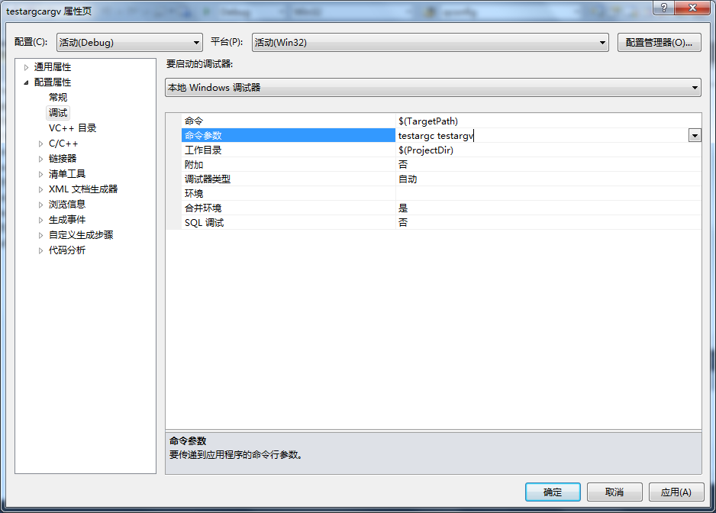The width and height of the screenshot is (716, 513).
Task: Click the help question mark button
Action: click(x=663, y=8)
